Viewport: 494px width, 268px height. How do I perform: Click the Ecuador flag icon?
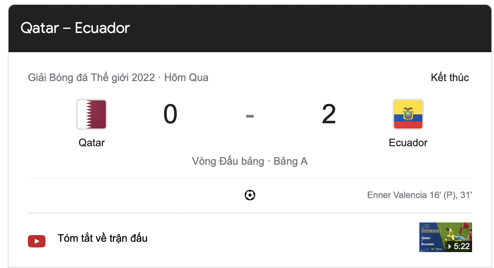[408, 114]
